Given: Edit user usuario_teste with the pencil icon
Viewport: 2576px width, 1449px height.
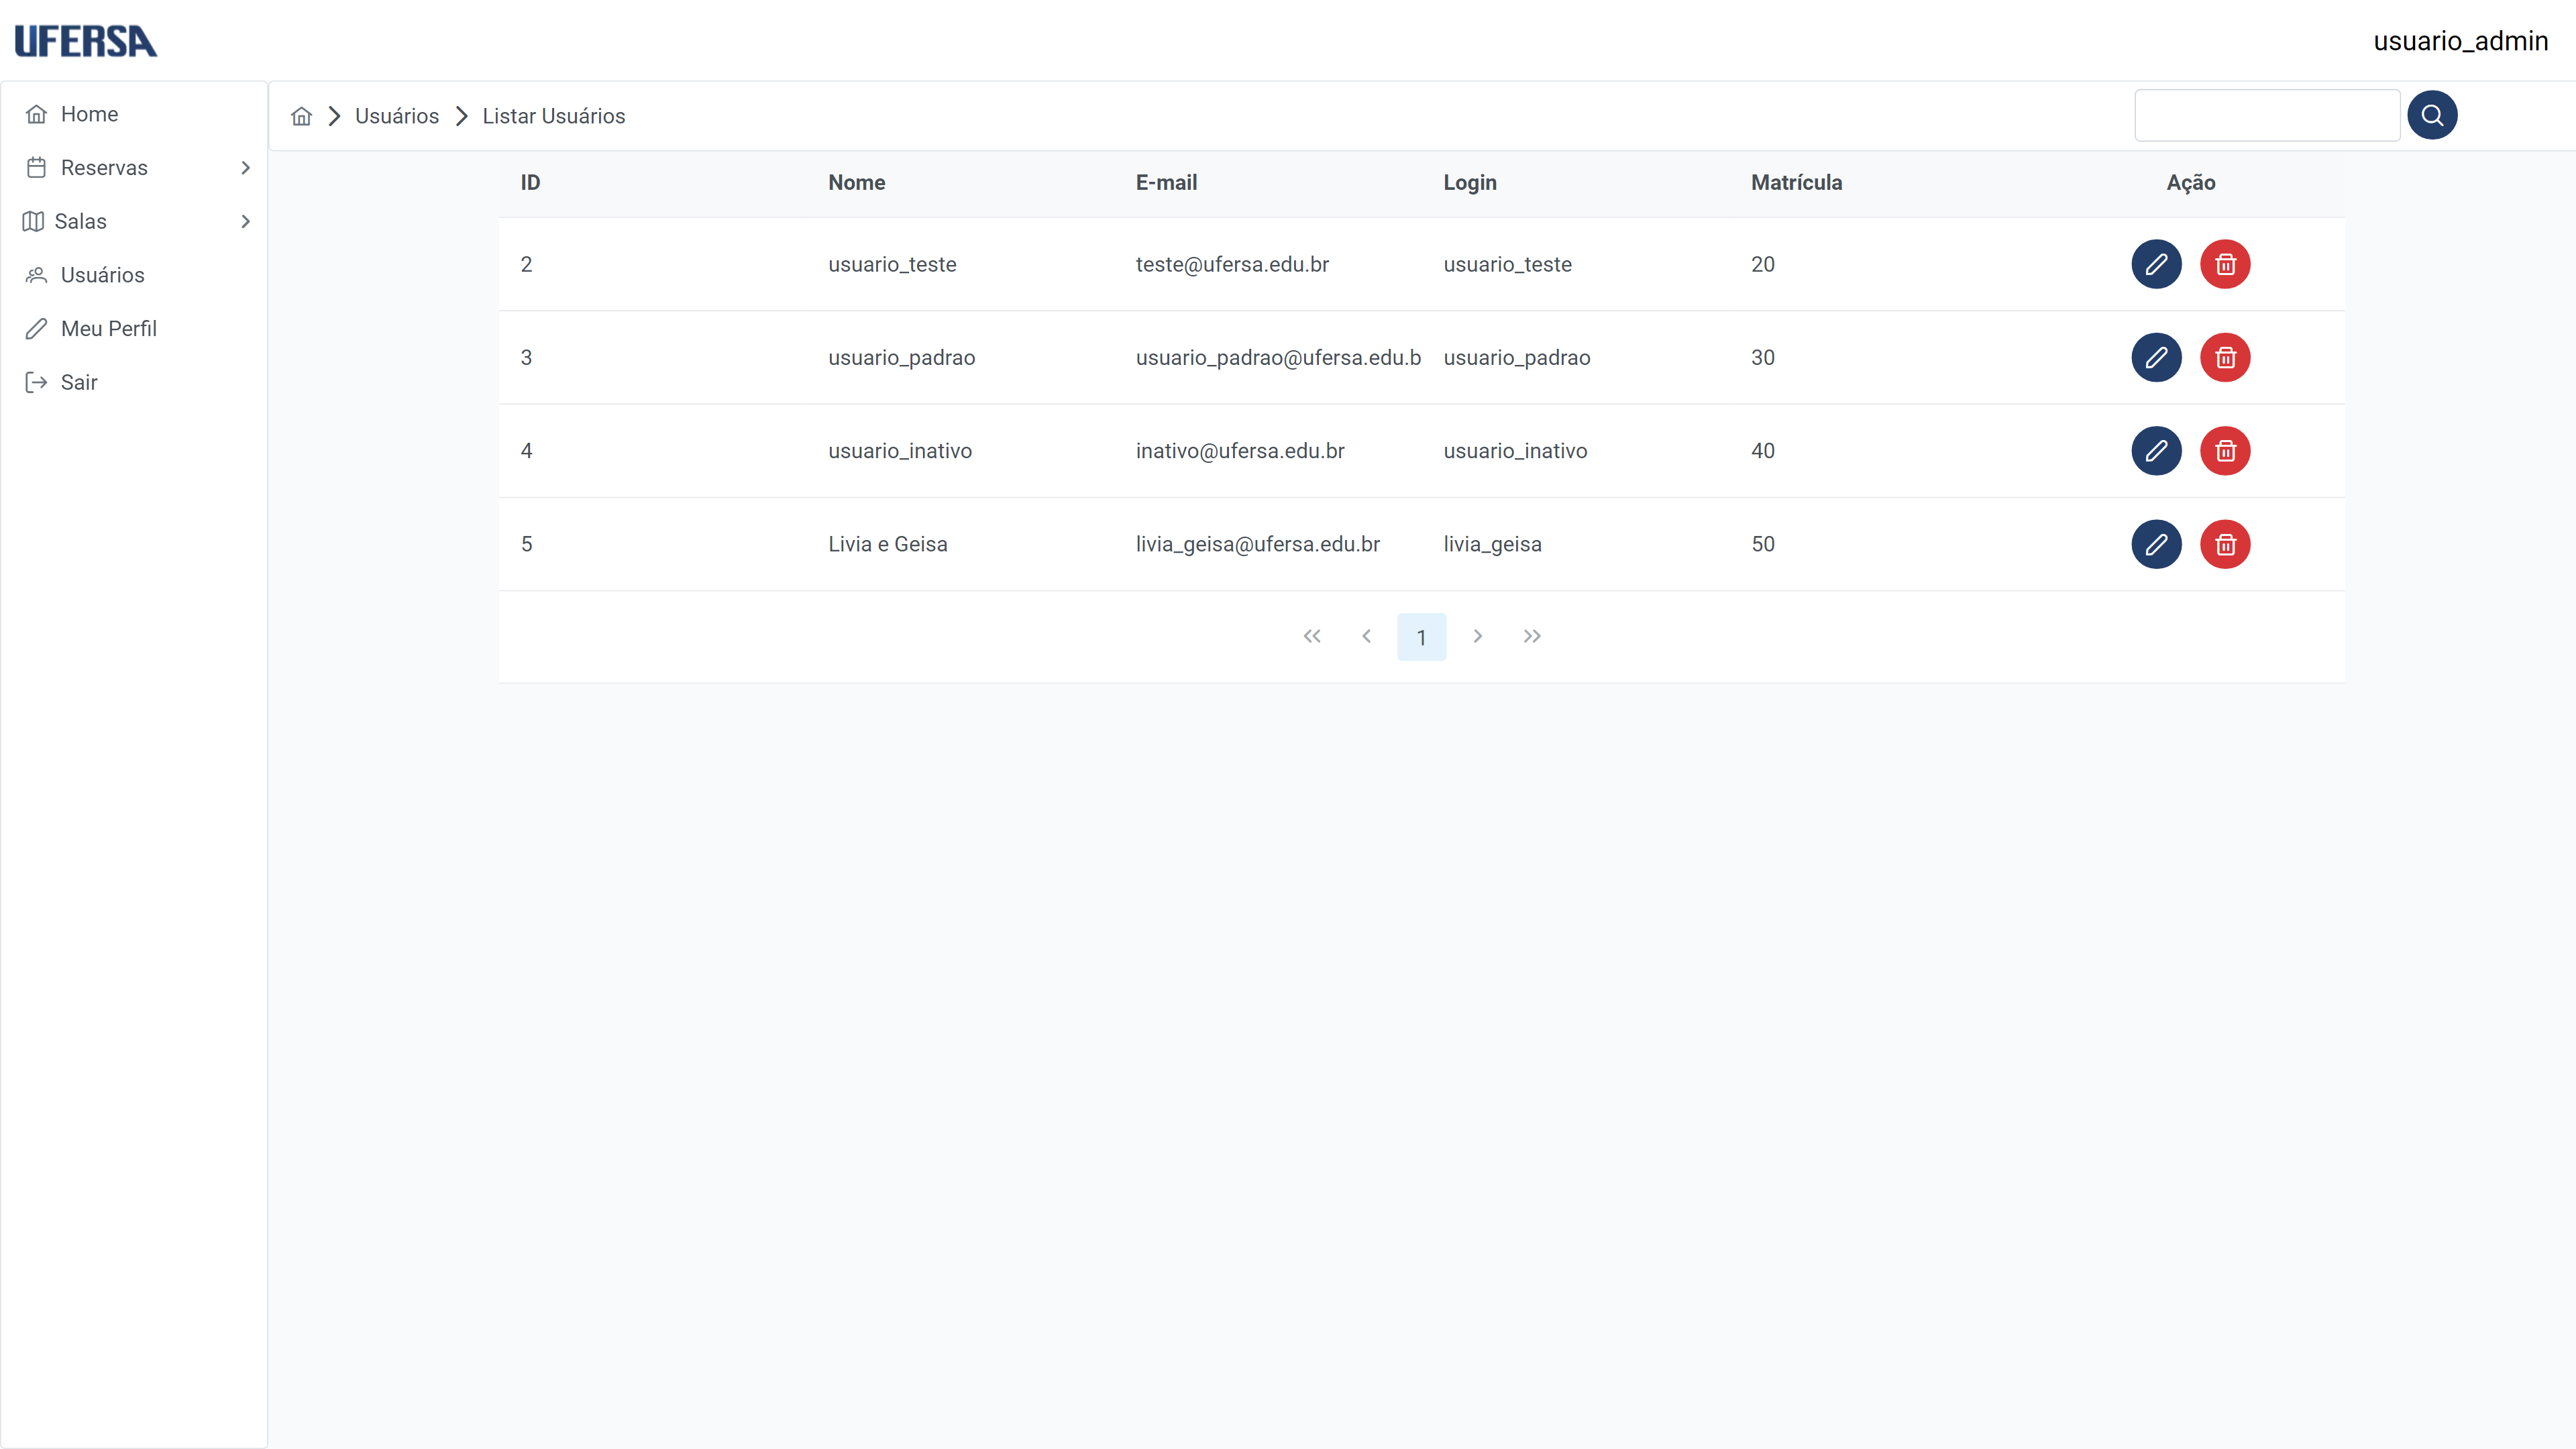Looking at the screenshot, I should click(x=2156, y=264).
